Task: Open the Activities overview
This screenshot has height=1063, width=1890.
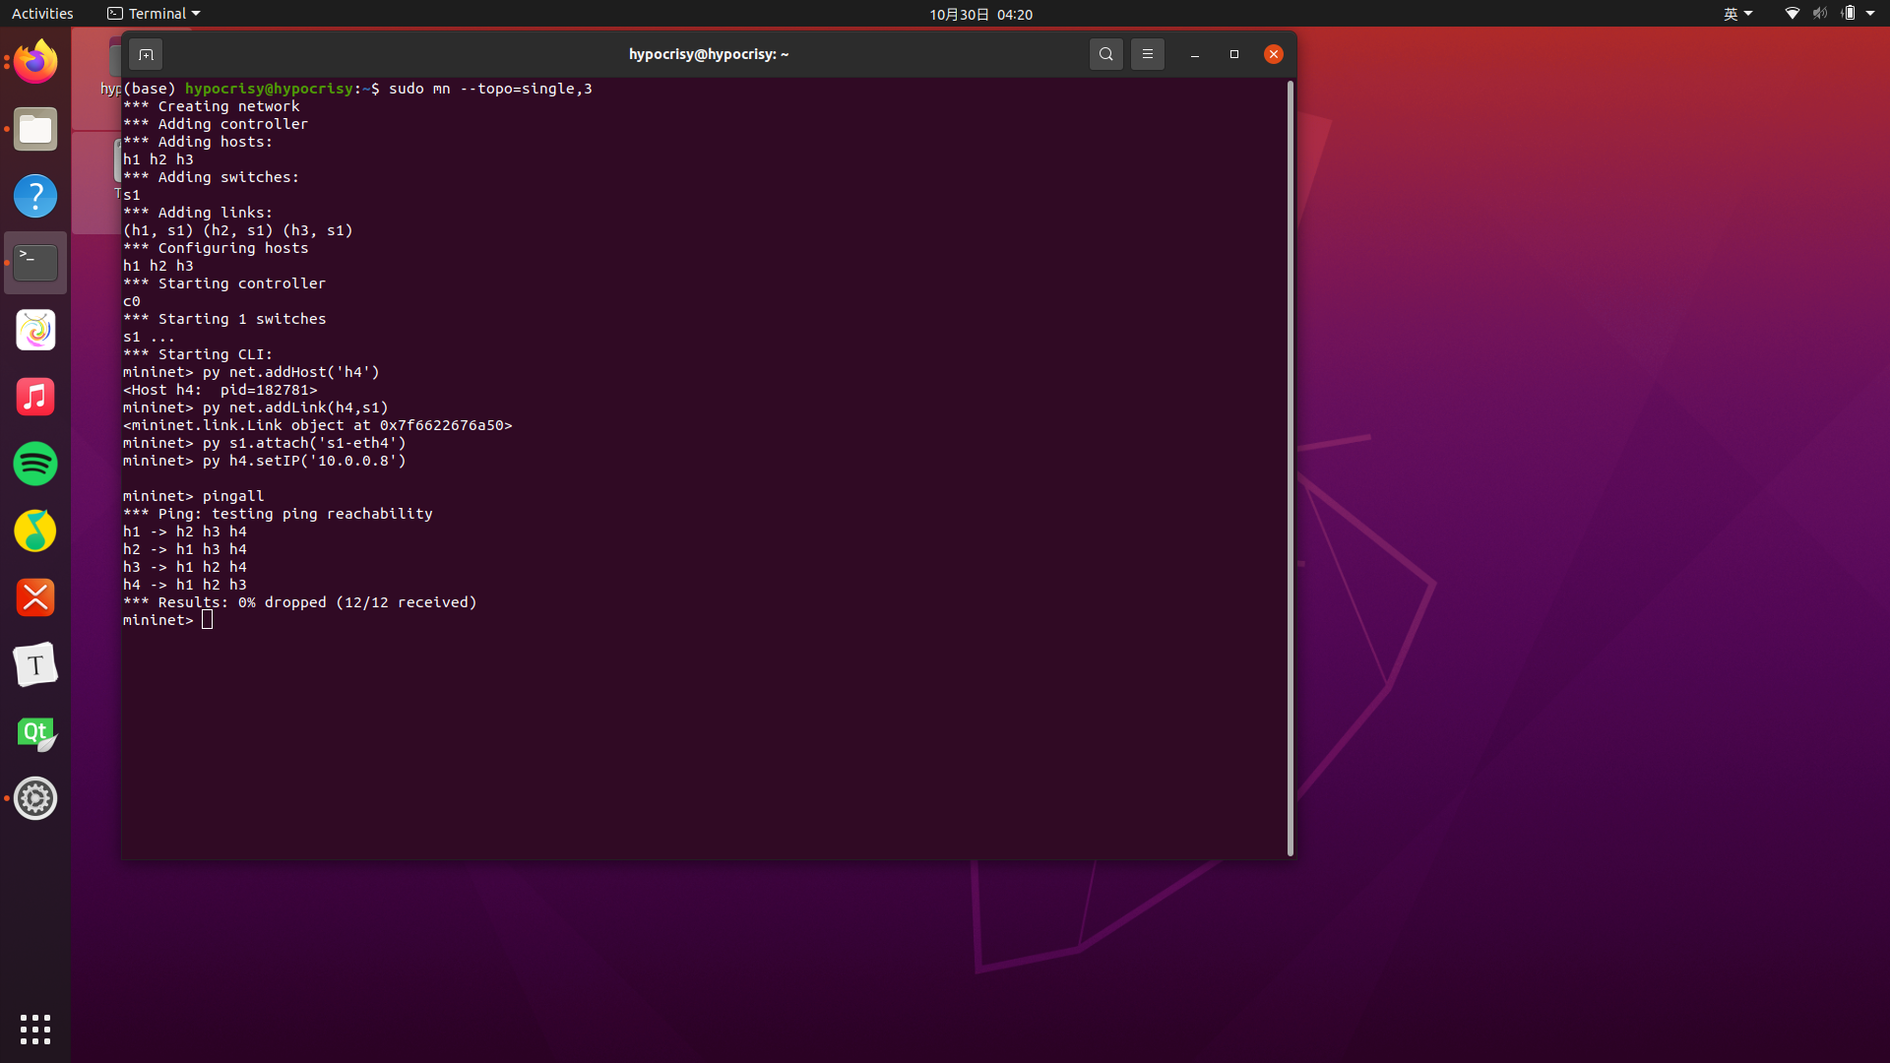Action: [x=42, y=14]
